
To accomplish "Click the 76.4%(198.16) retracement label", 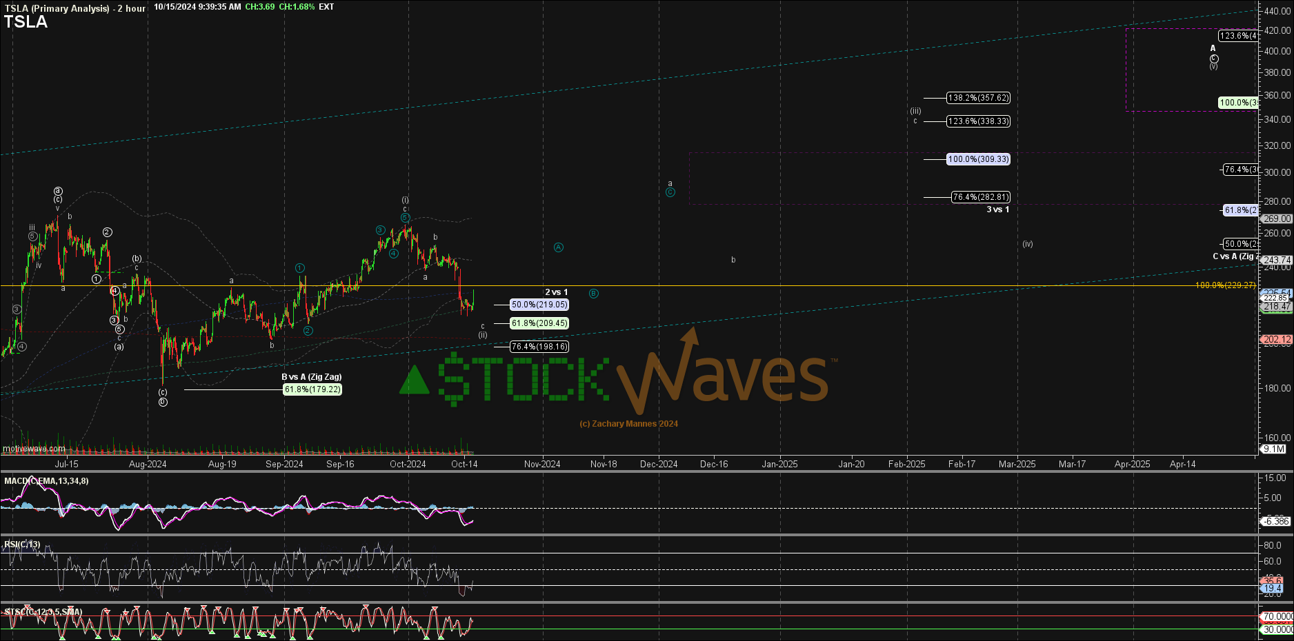I will pyautogui.click(x=539, y=347).
